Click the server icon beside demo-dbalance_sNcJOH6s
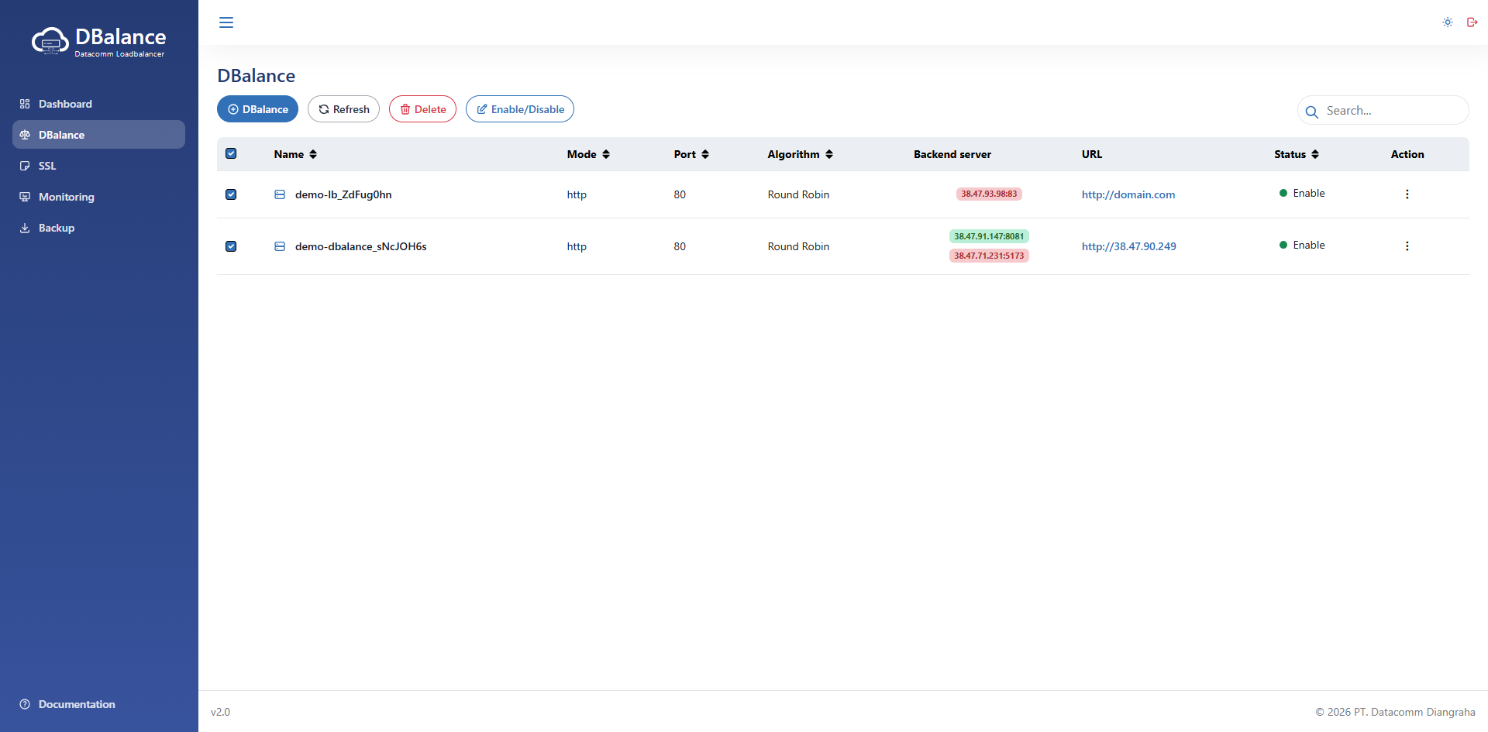1488x732 pixels. click(280, 246)
